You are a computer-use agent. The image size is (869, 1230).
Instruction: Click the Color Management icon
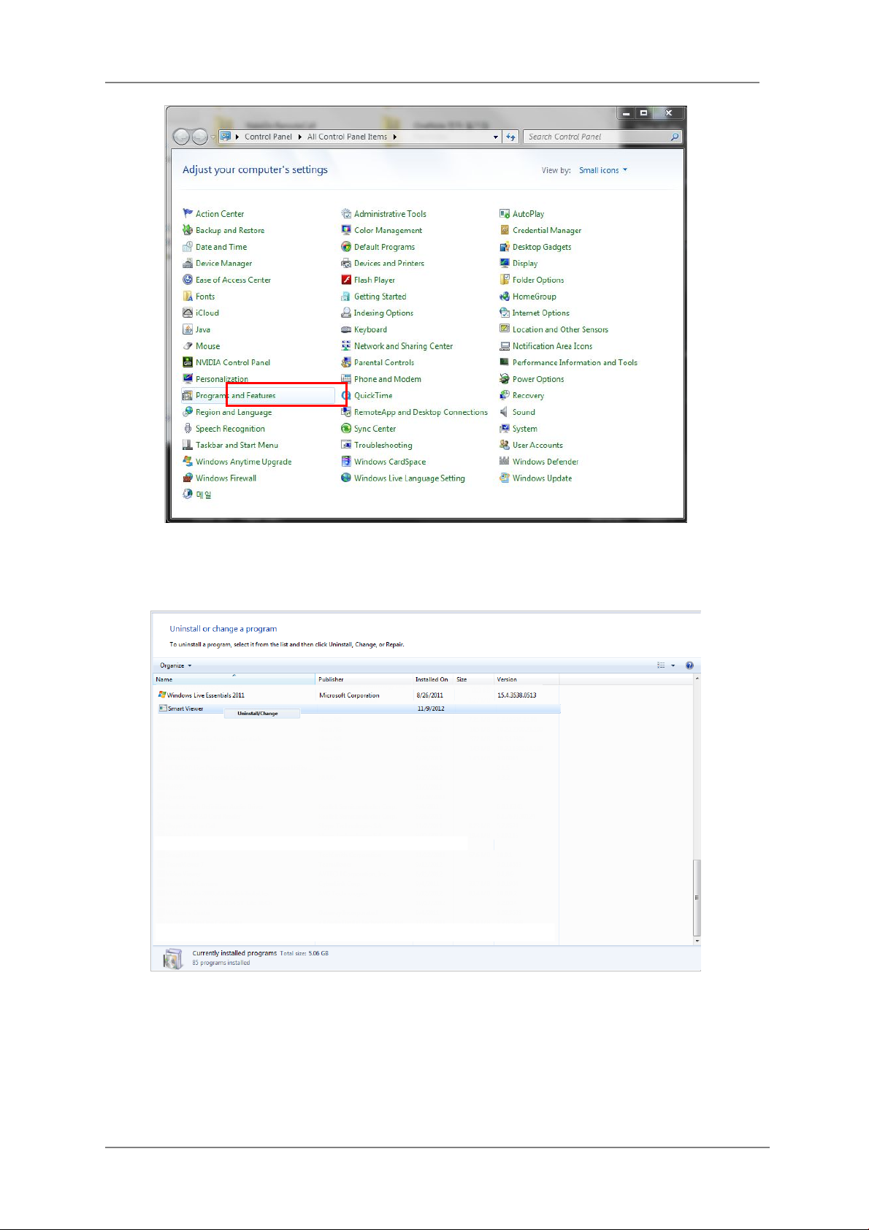[x=346, y=230]
